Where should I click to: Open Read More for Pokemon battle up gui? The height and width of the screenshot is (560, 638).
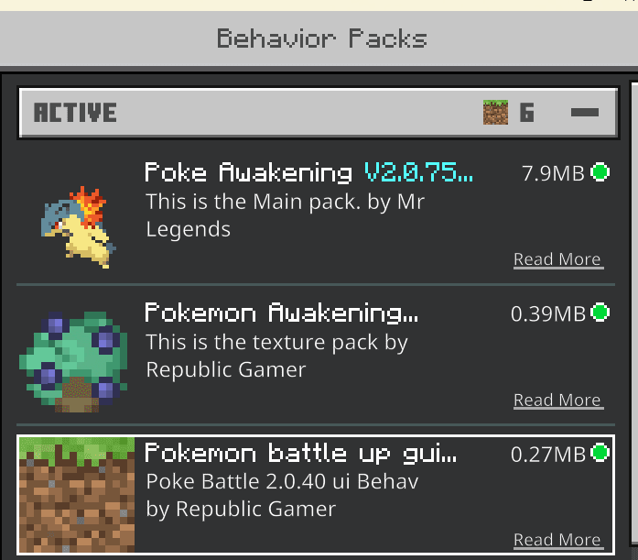pos(558,541)
